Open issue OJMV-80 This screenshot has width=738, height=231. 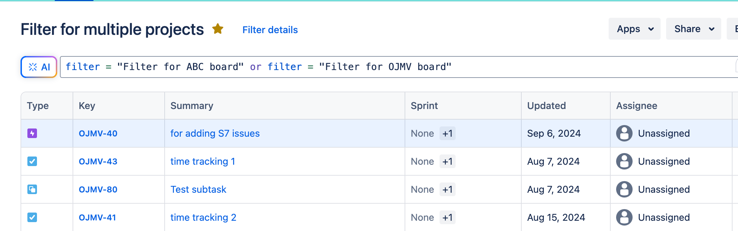point(98,189)
